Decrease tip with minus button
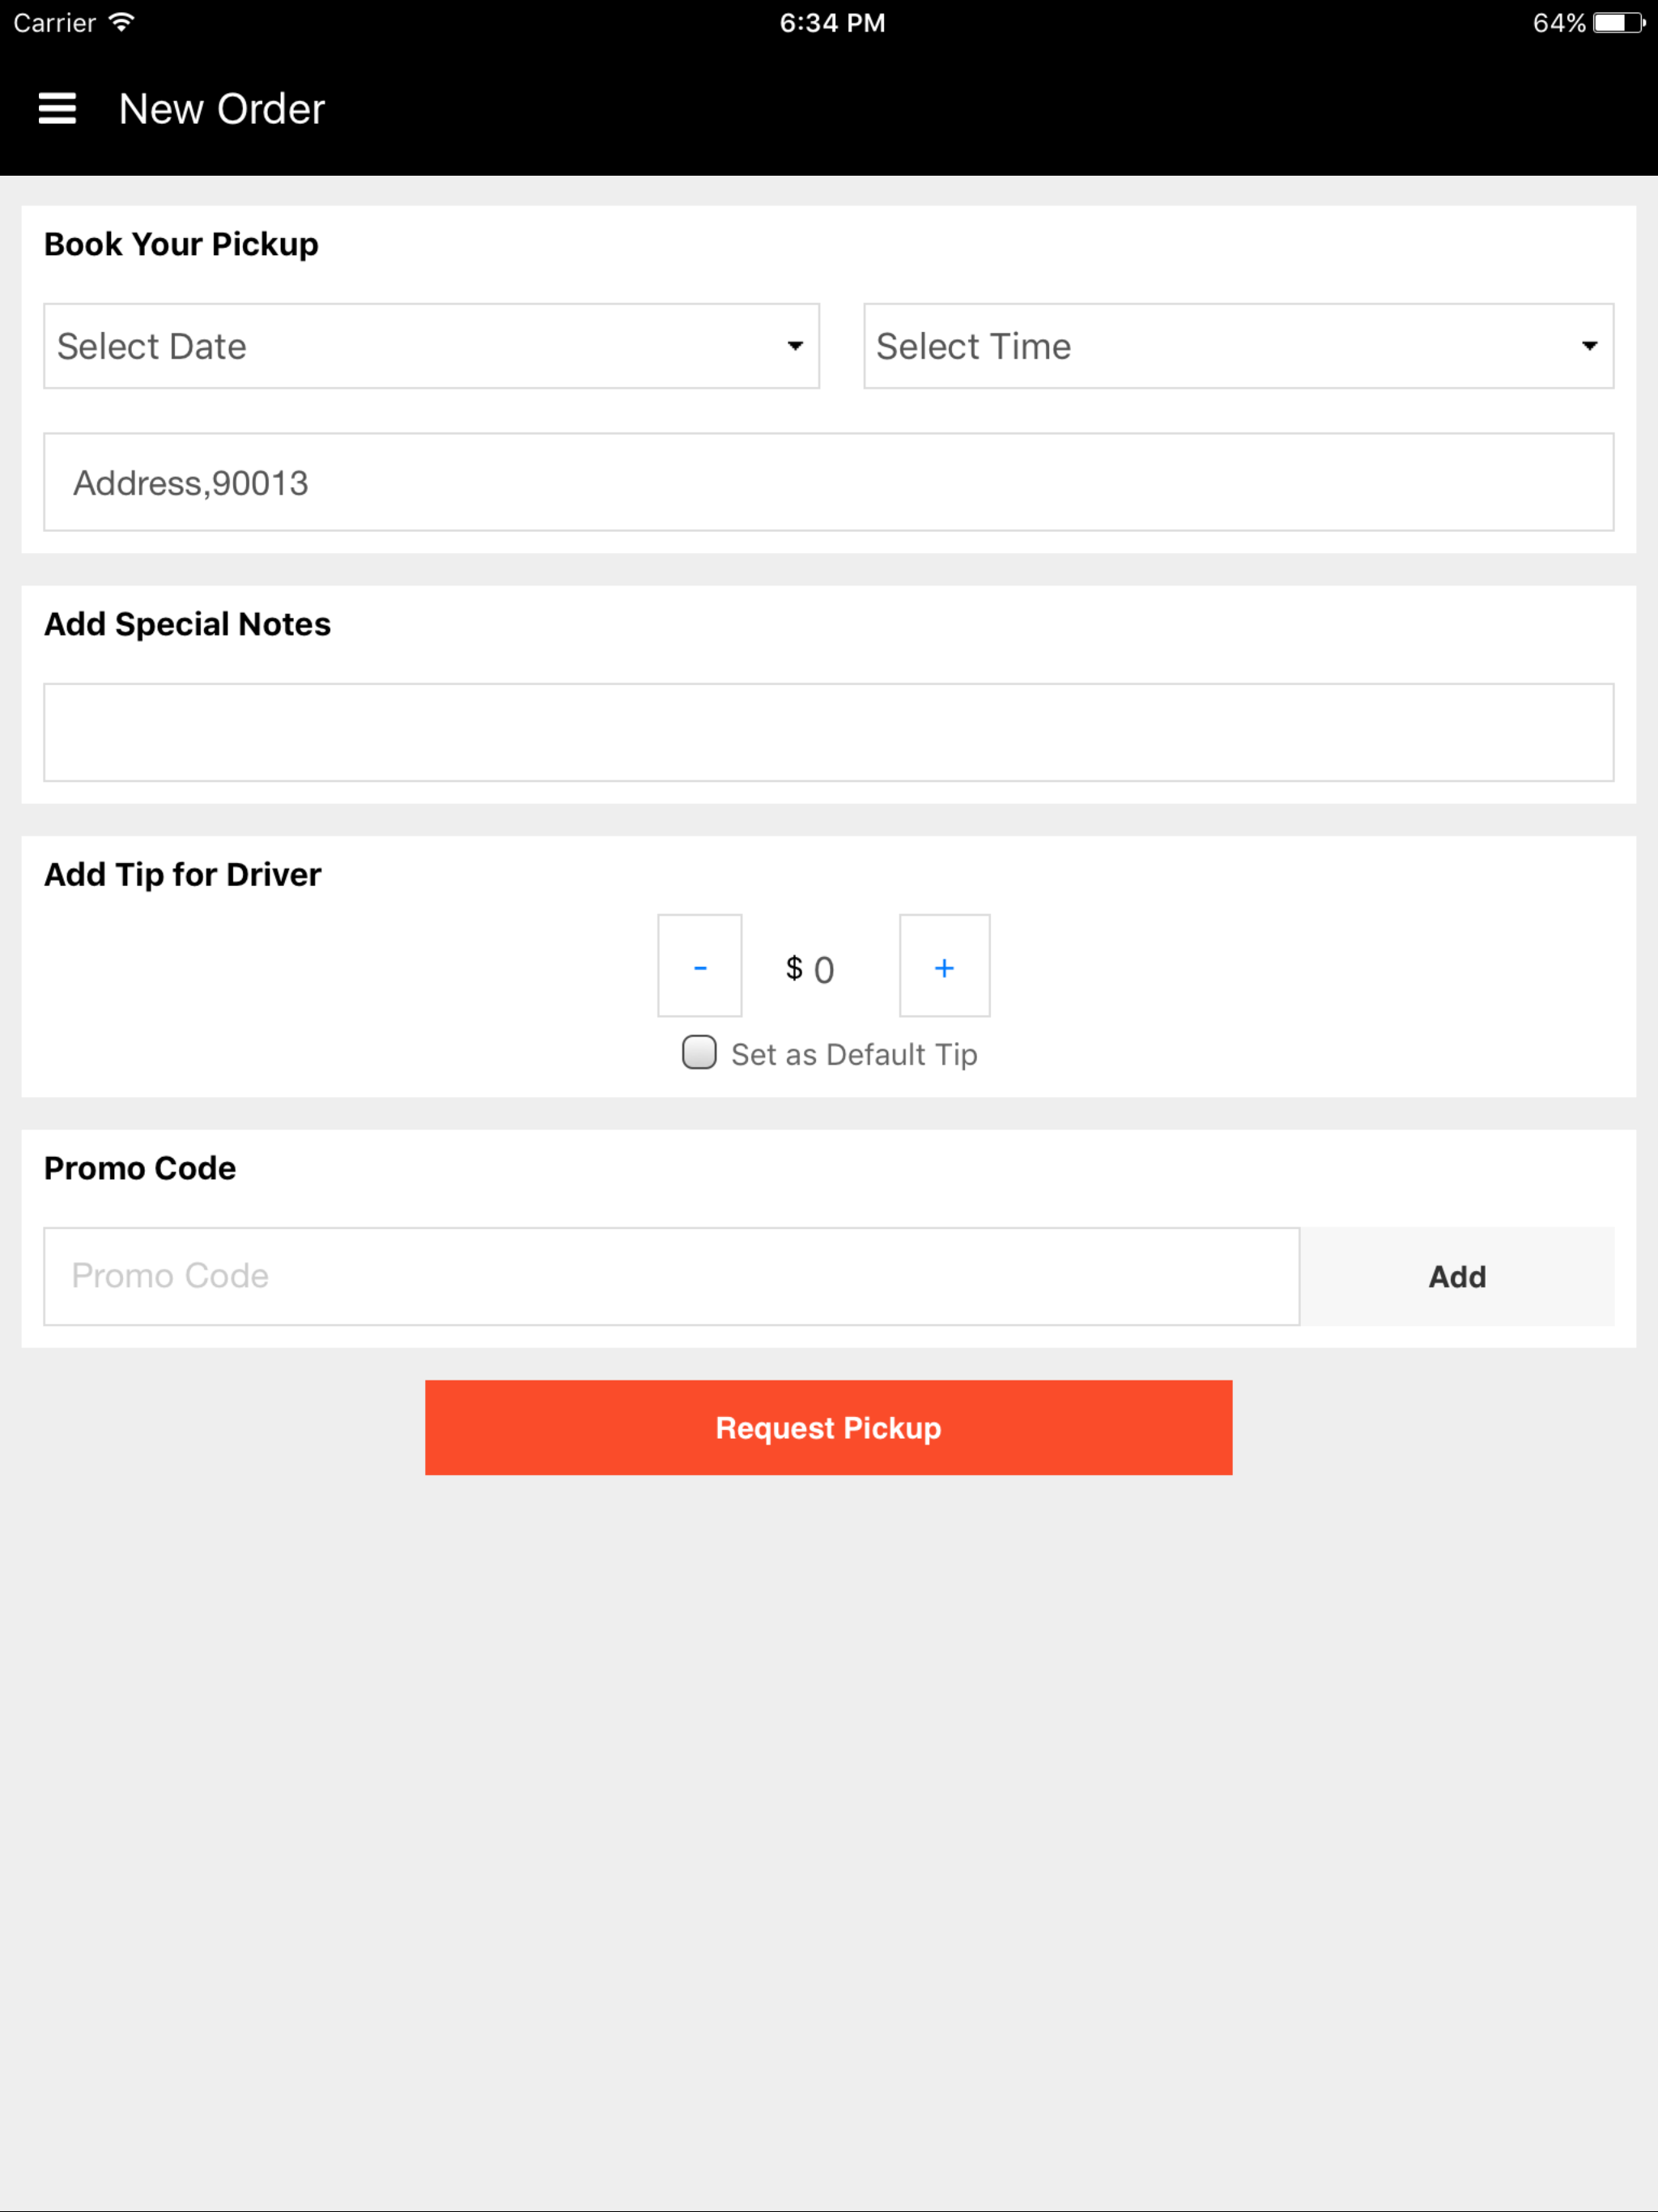 pos(700,966)
